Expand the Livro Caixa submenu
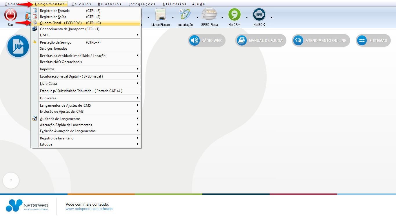Screen dimensions: 396x217 point(86,84)
